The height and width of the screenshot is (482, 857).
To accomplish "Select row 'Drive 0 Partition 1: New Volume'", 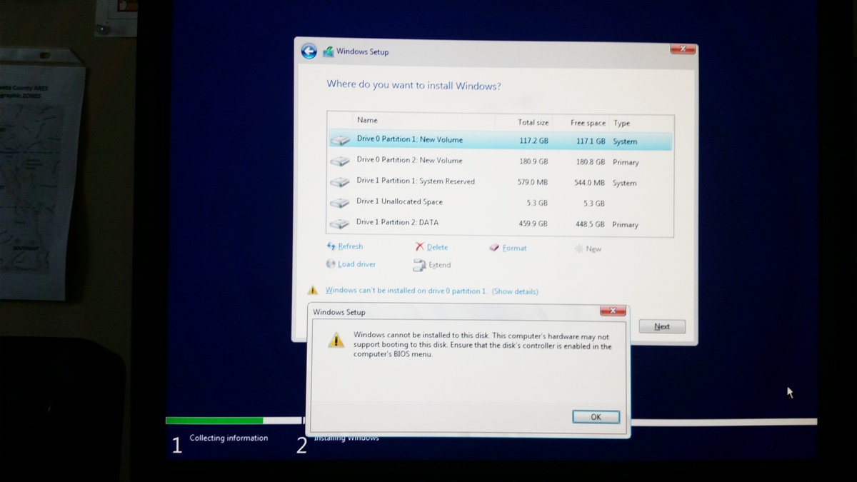I will coord(500,141).
